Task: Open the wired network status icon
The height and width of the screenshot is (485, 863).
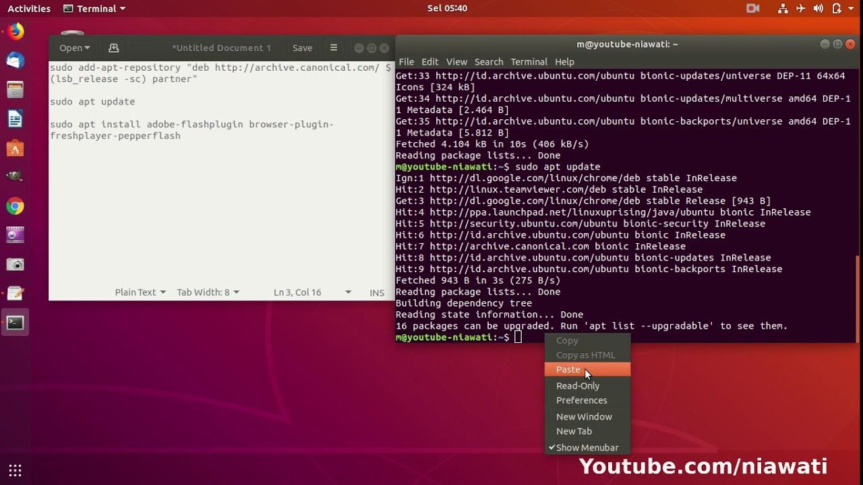Action: pyautogui.click(x=783, y=8)
